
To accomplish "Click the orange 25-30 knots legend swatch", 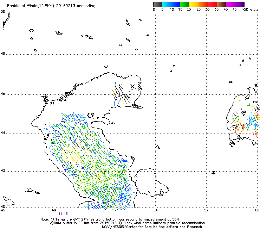I will point(203,4).
